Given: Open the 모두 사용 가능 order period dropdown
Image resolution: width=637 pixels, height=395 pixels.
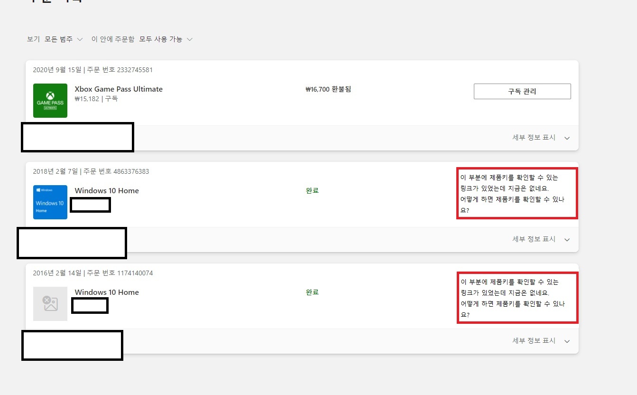Looking at the screenshot, I should coord(166,39).
